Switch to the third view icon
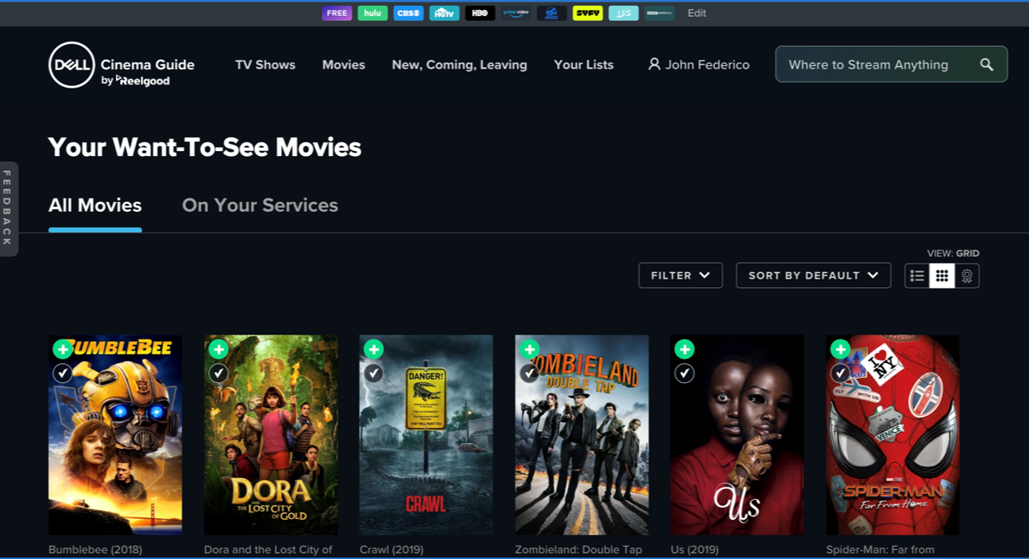Viewport: 1029px width, 559px height. 967,276
